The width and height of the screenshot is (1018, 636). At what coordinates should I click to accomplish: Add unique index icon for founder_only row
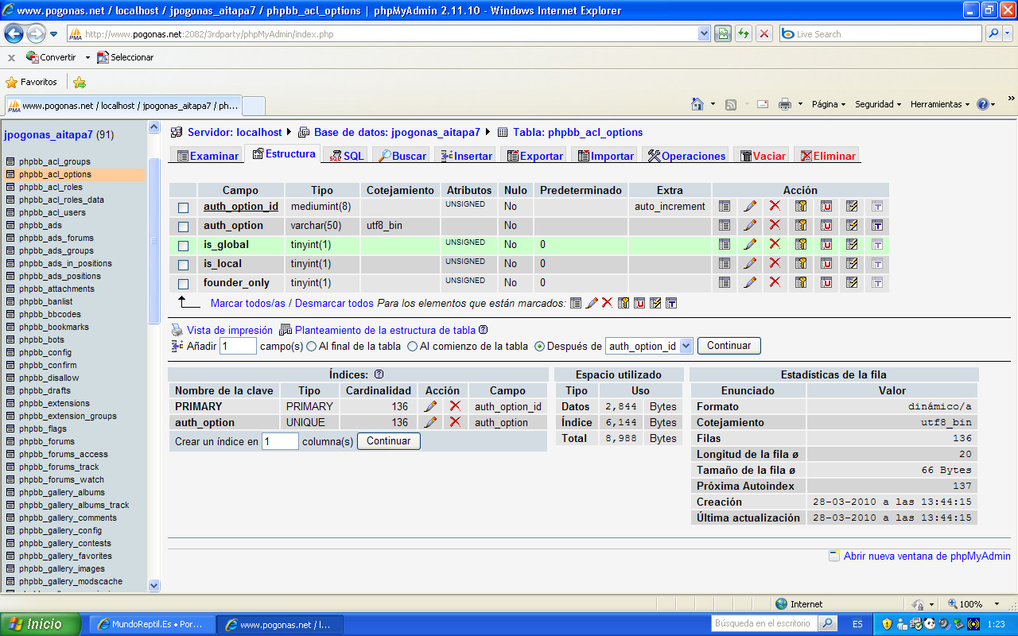[x=826, y=282]
